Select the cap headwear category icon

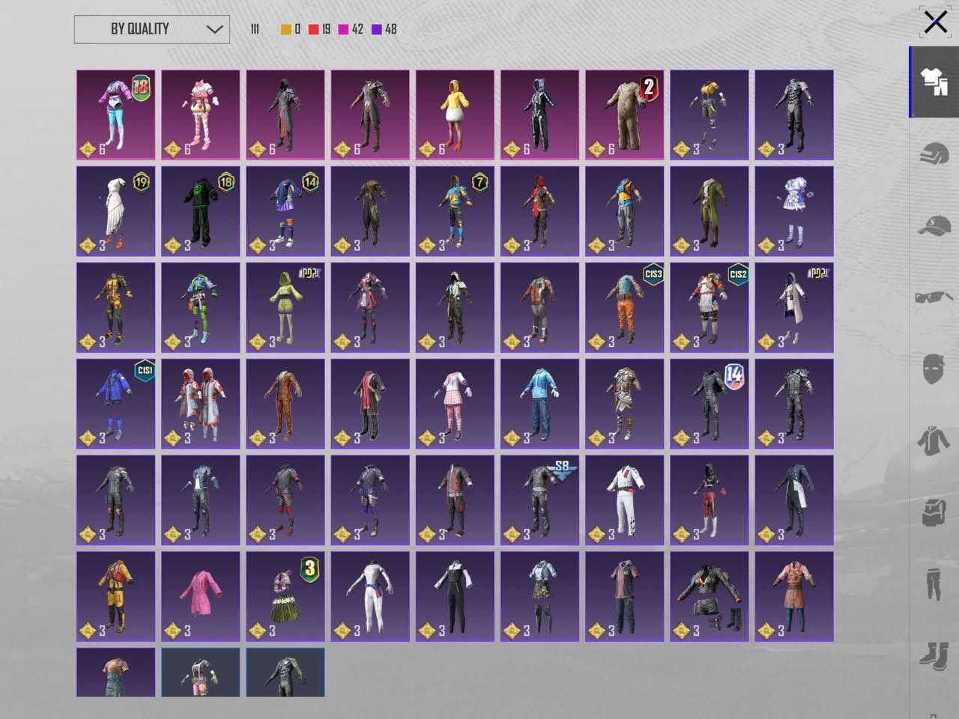coord(934,225)
